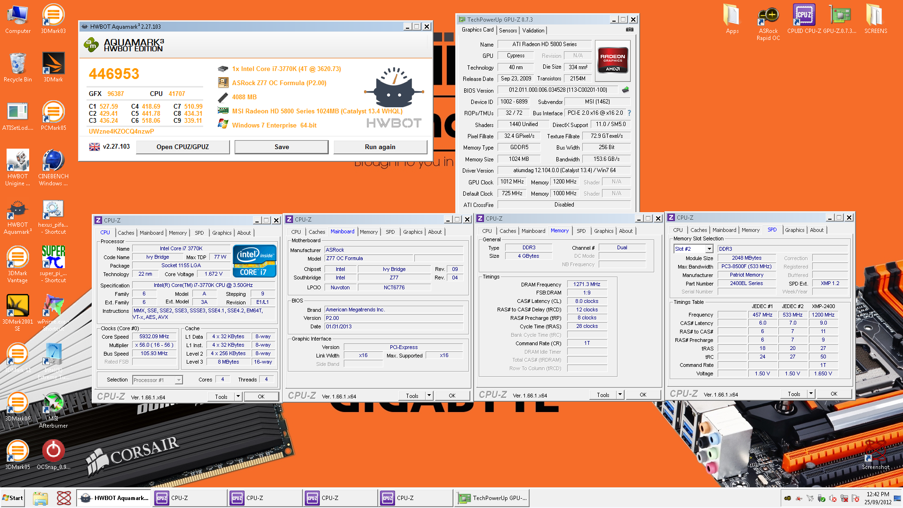Viewport: 903px width, 508px height.
Task: Expand Tools dropdown arrow in CPU-Z Mainboard window
Action: click(x=429, y=396)
